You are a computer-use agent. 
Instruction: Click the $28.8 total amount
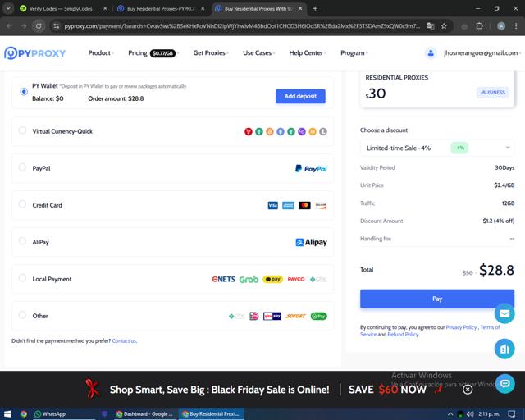click(496, 270)
